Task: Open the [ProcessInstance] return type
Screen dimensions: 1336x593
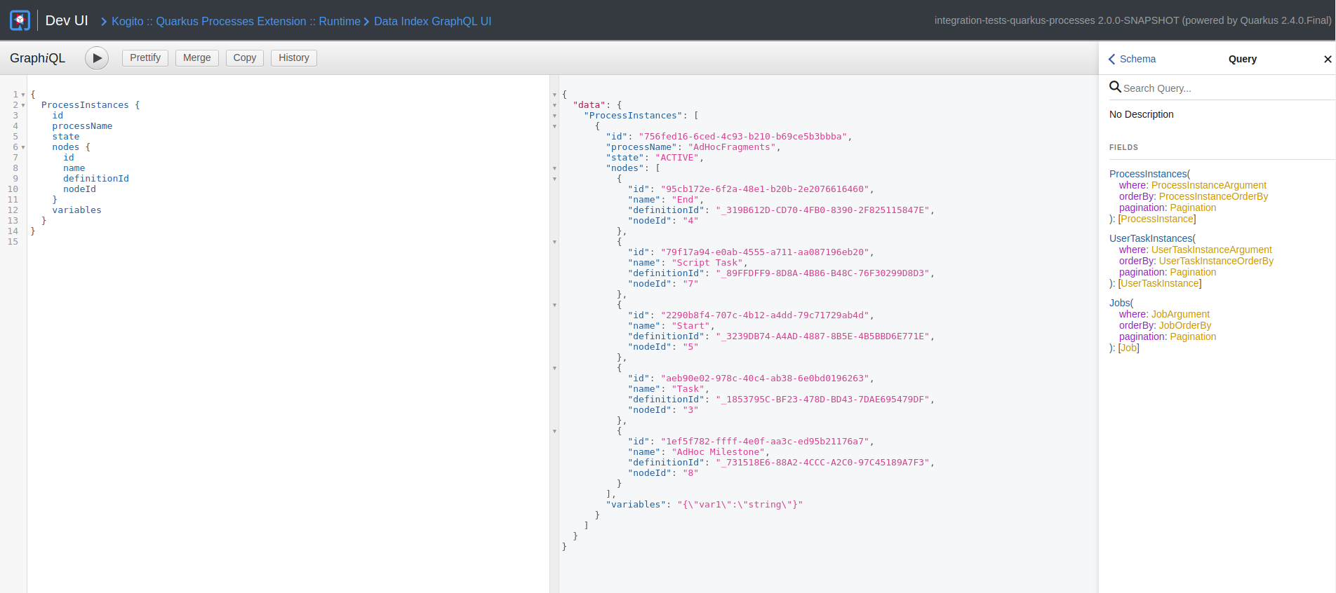Action: coord(1157,219)
